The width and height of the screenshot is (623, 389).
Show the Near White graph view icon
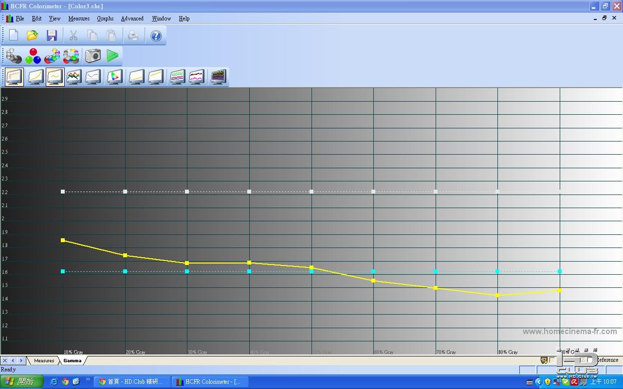pos(155,77)
